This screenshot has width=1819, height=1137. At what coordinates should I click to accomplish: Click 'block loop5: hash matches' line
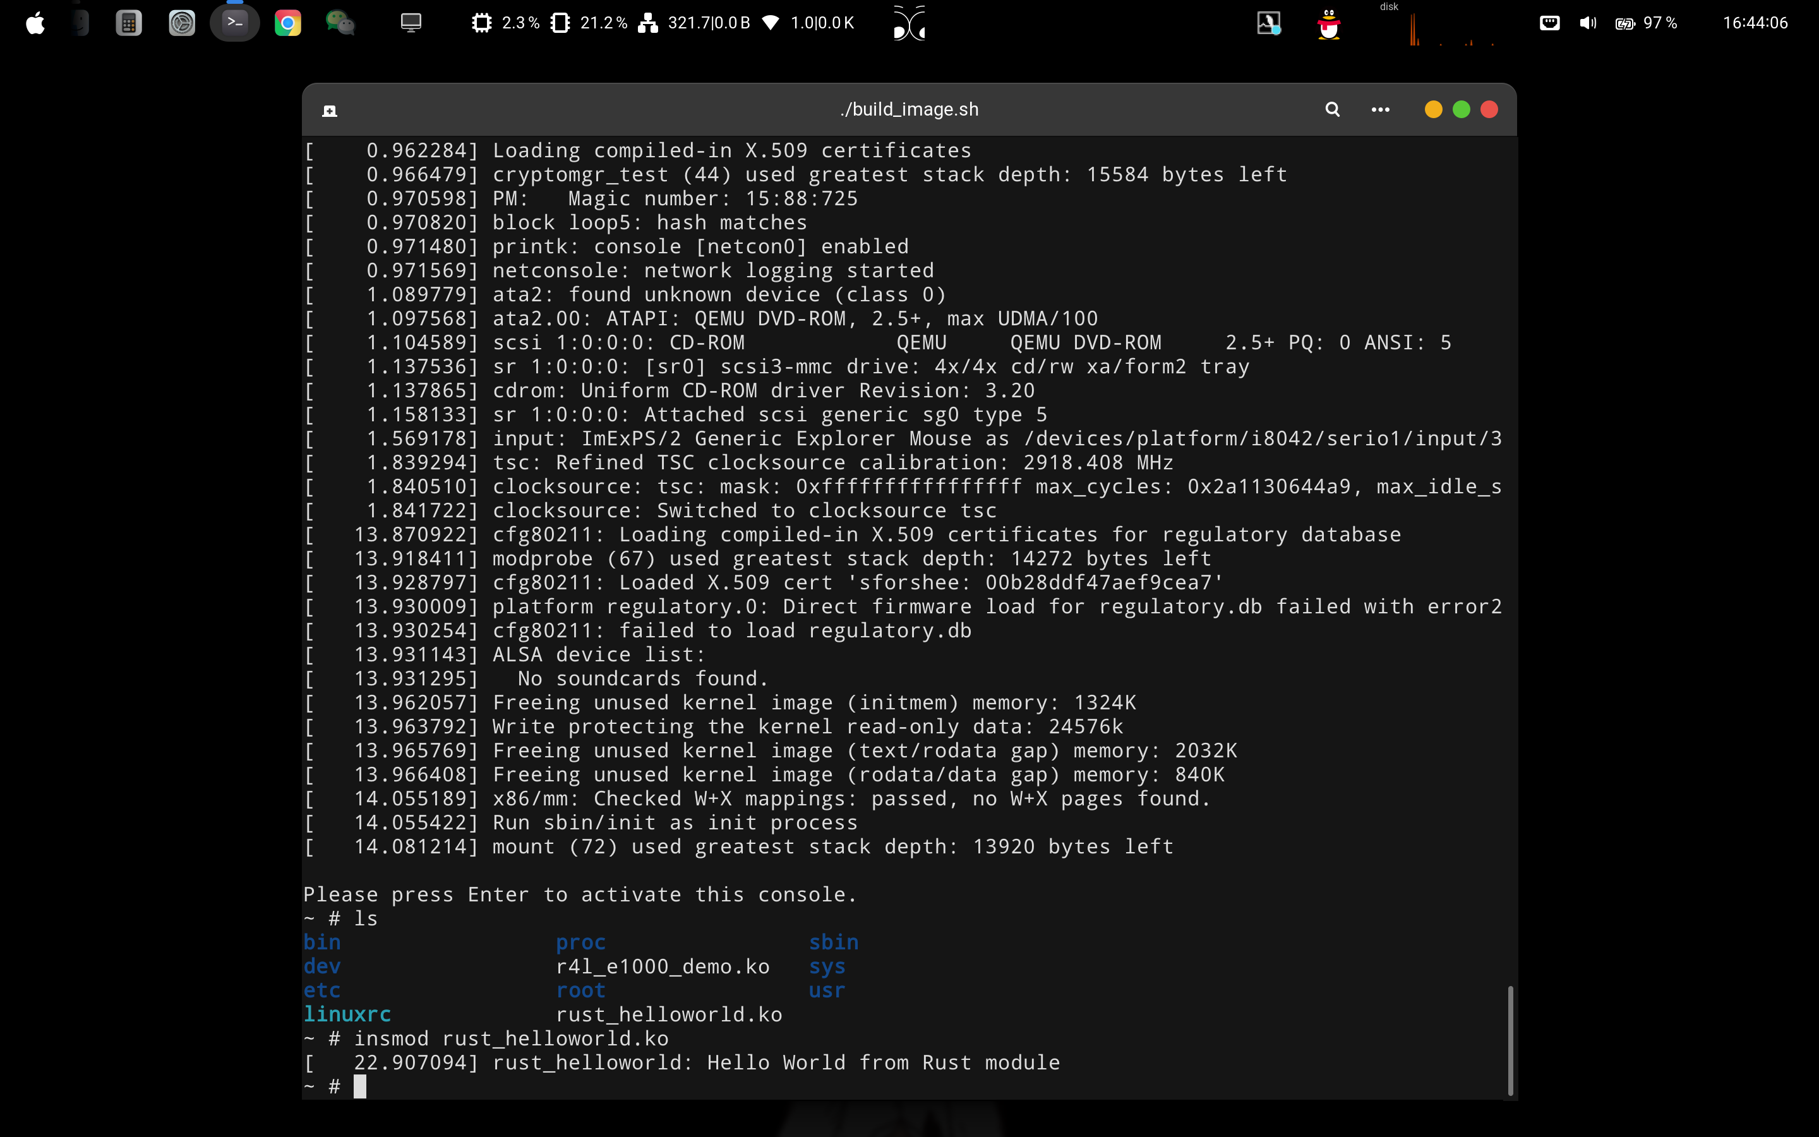(555, 222)
